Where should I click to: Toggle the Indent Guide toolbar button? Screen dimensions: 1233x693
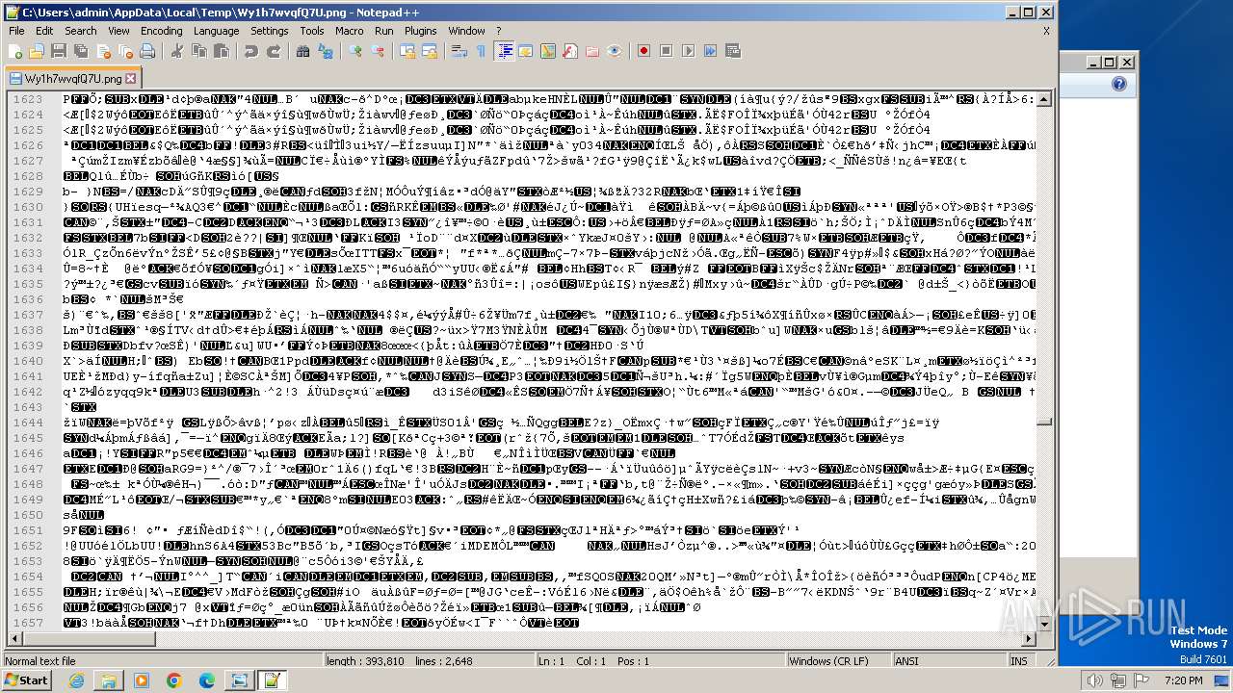(504, 51)
